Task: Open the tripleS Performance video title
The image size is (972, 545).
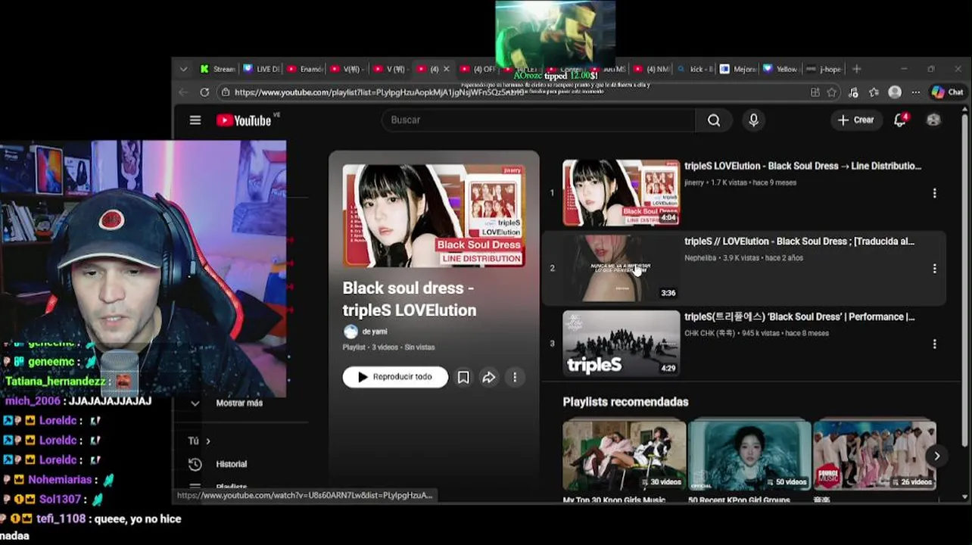Action: [x=799, y=317]
